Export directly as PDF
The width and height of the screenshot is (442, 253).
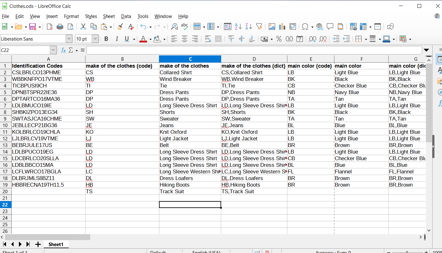click(50, 27)
